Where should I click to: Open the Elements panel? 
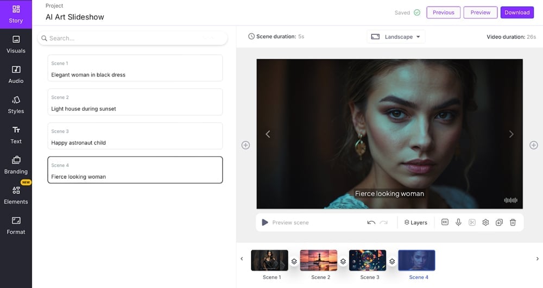(16, 195)
